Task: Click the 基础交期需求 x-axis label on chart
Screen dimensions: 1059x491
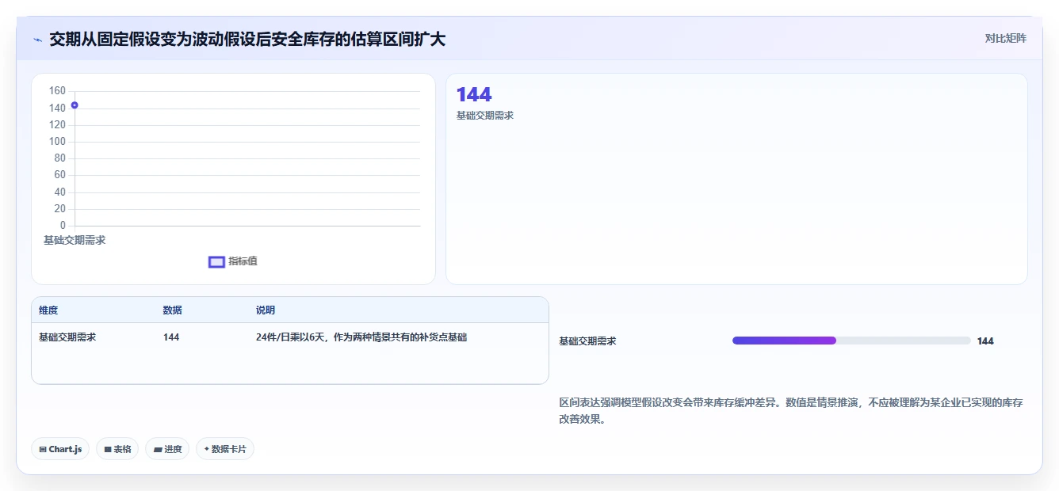Action: tap(75, 241)
